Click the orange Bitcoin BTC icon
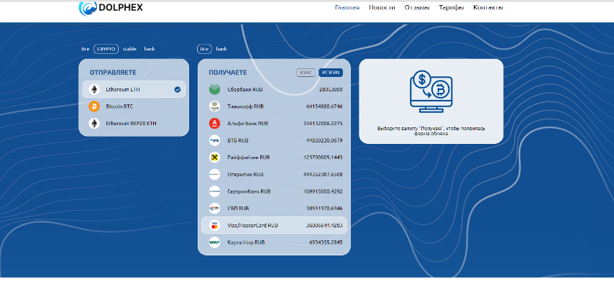Viewport: 614px width, 287px height. [94, 106]
